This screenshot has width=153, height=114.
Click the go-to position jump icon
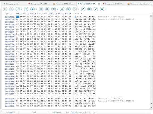18,9
